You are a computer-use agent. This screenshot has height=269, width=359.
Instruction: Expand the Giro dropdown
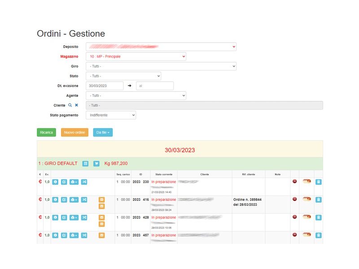(x=161, y=66)
